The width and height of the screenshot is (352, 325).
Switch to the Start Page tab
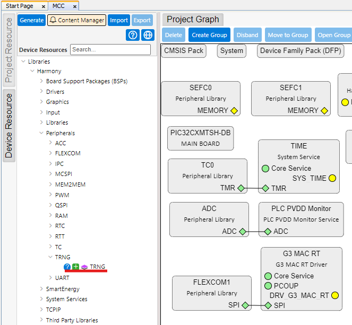point(20,6)
